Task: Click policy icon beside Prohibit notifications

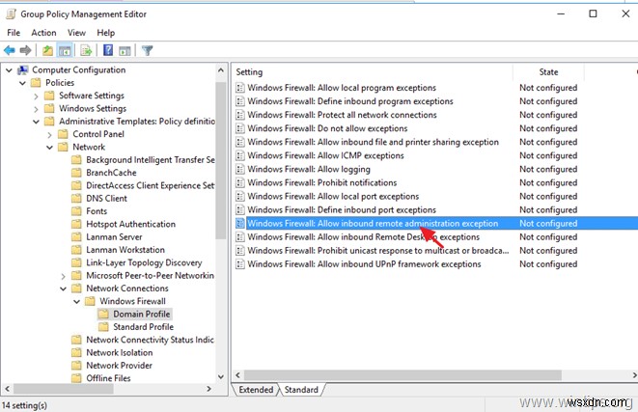Action: click(240, 183)
